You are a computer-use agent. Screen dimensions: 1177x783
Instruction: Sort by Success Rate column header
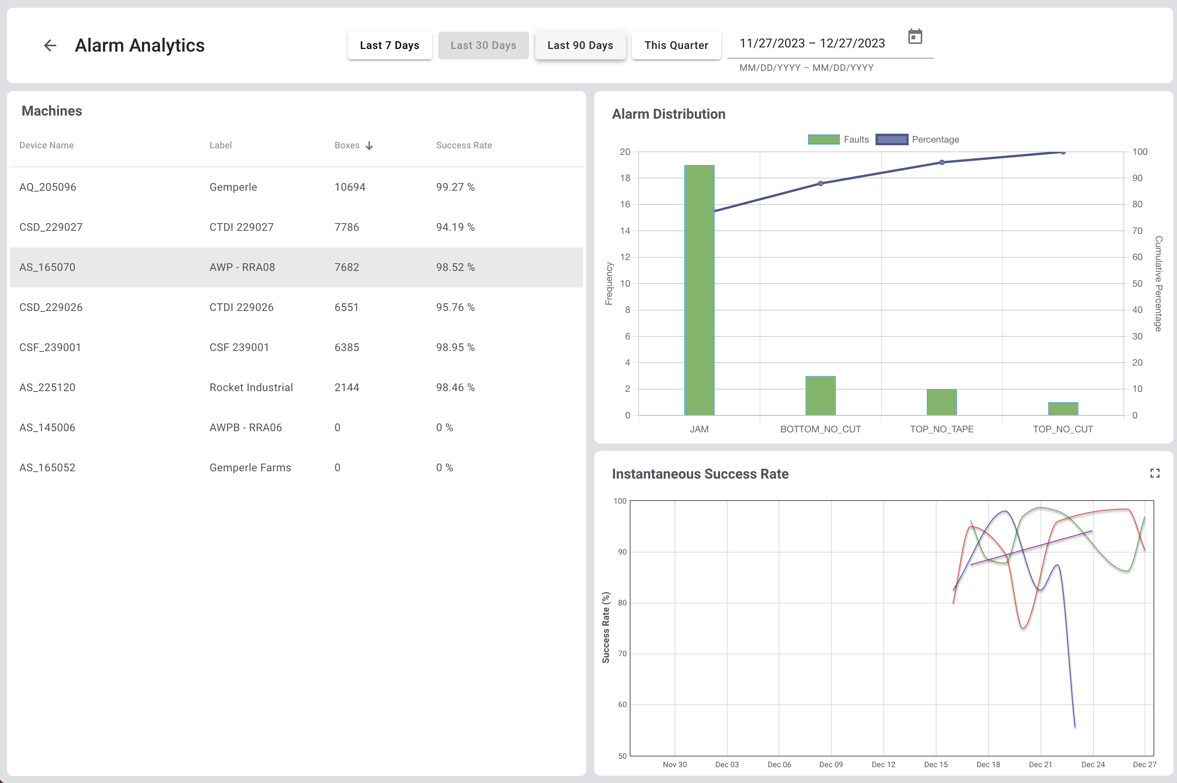pyautogui.click(x=463, y=145)
